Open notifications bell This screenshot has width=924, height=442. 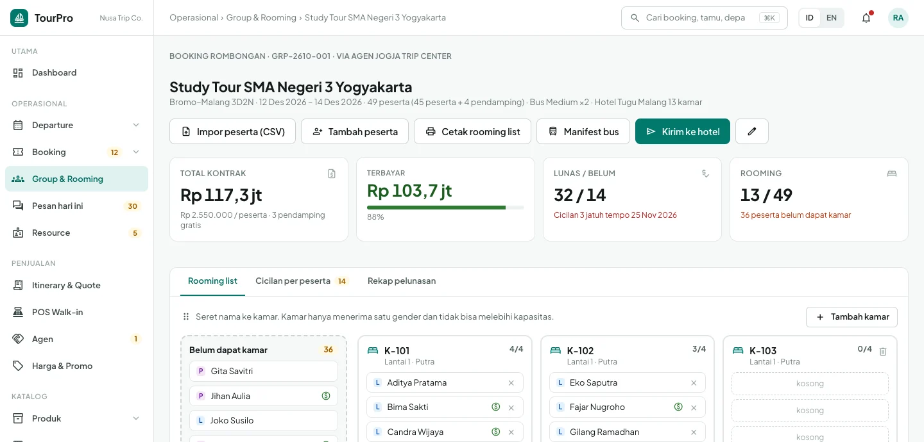click(866, 18)
